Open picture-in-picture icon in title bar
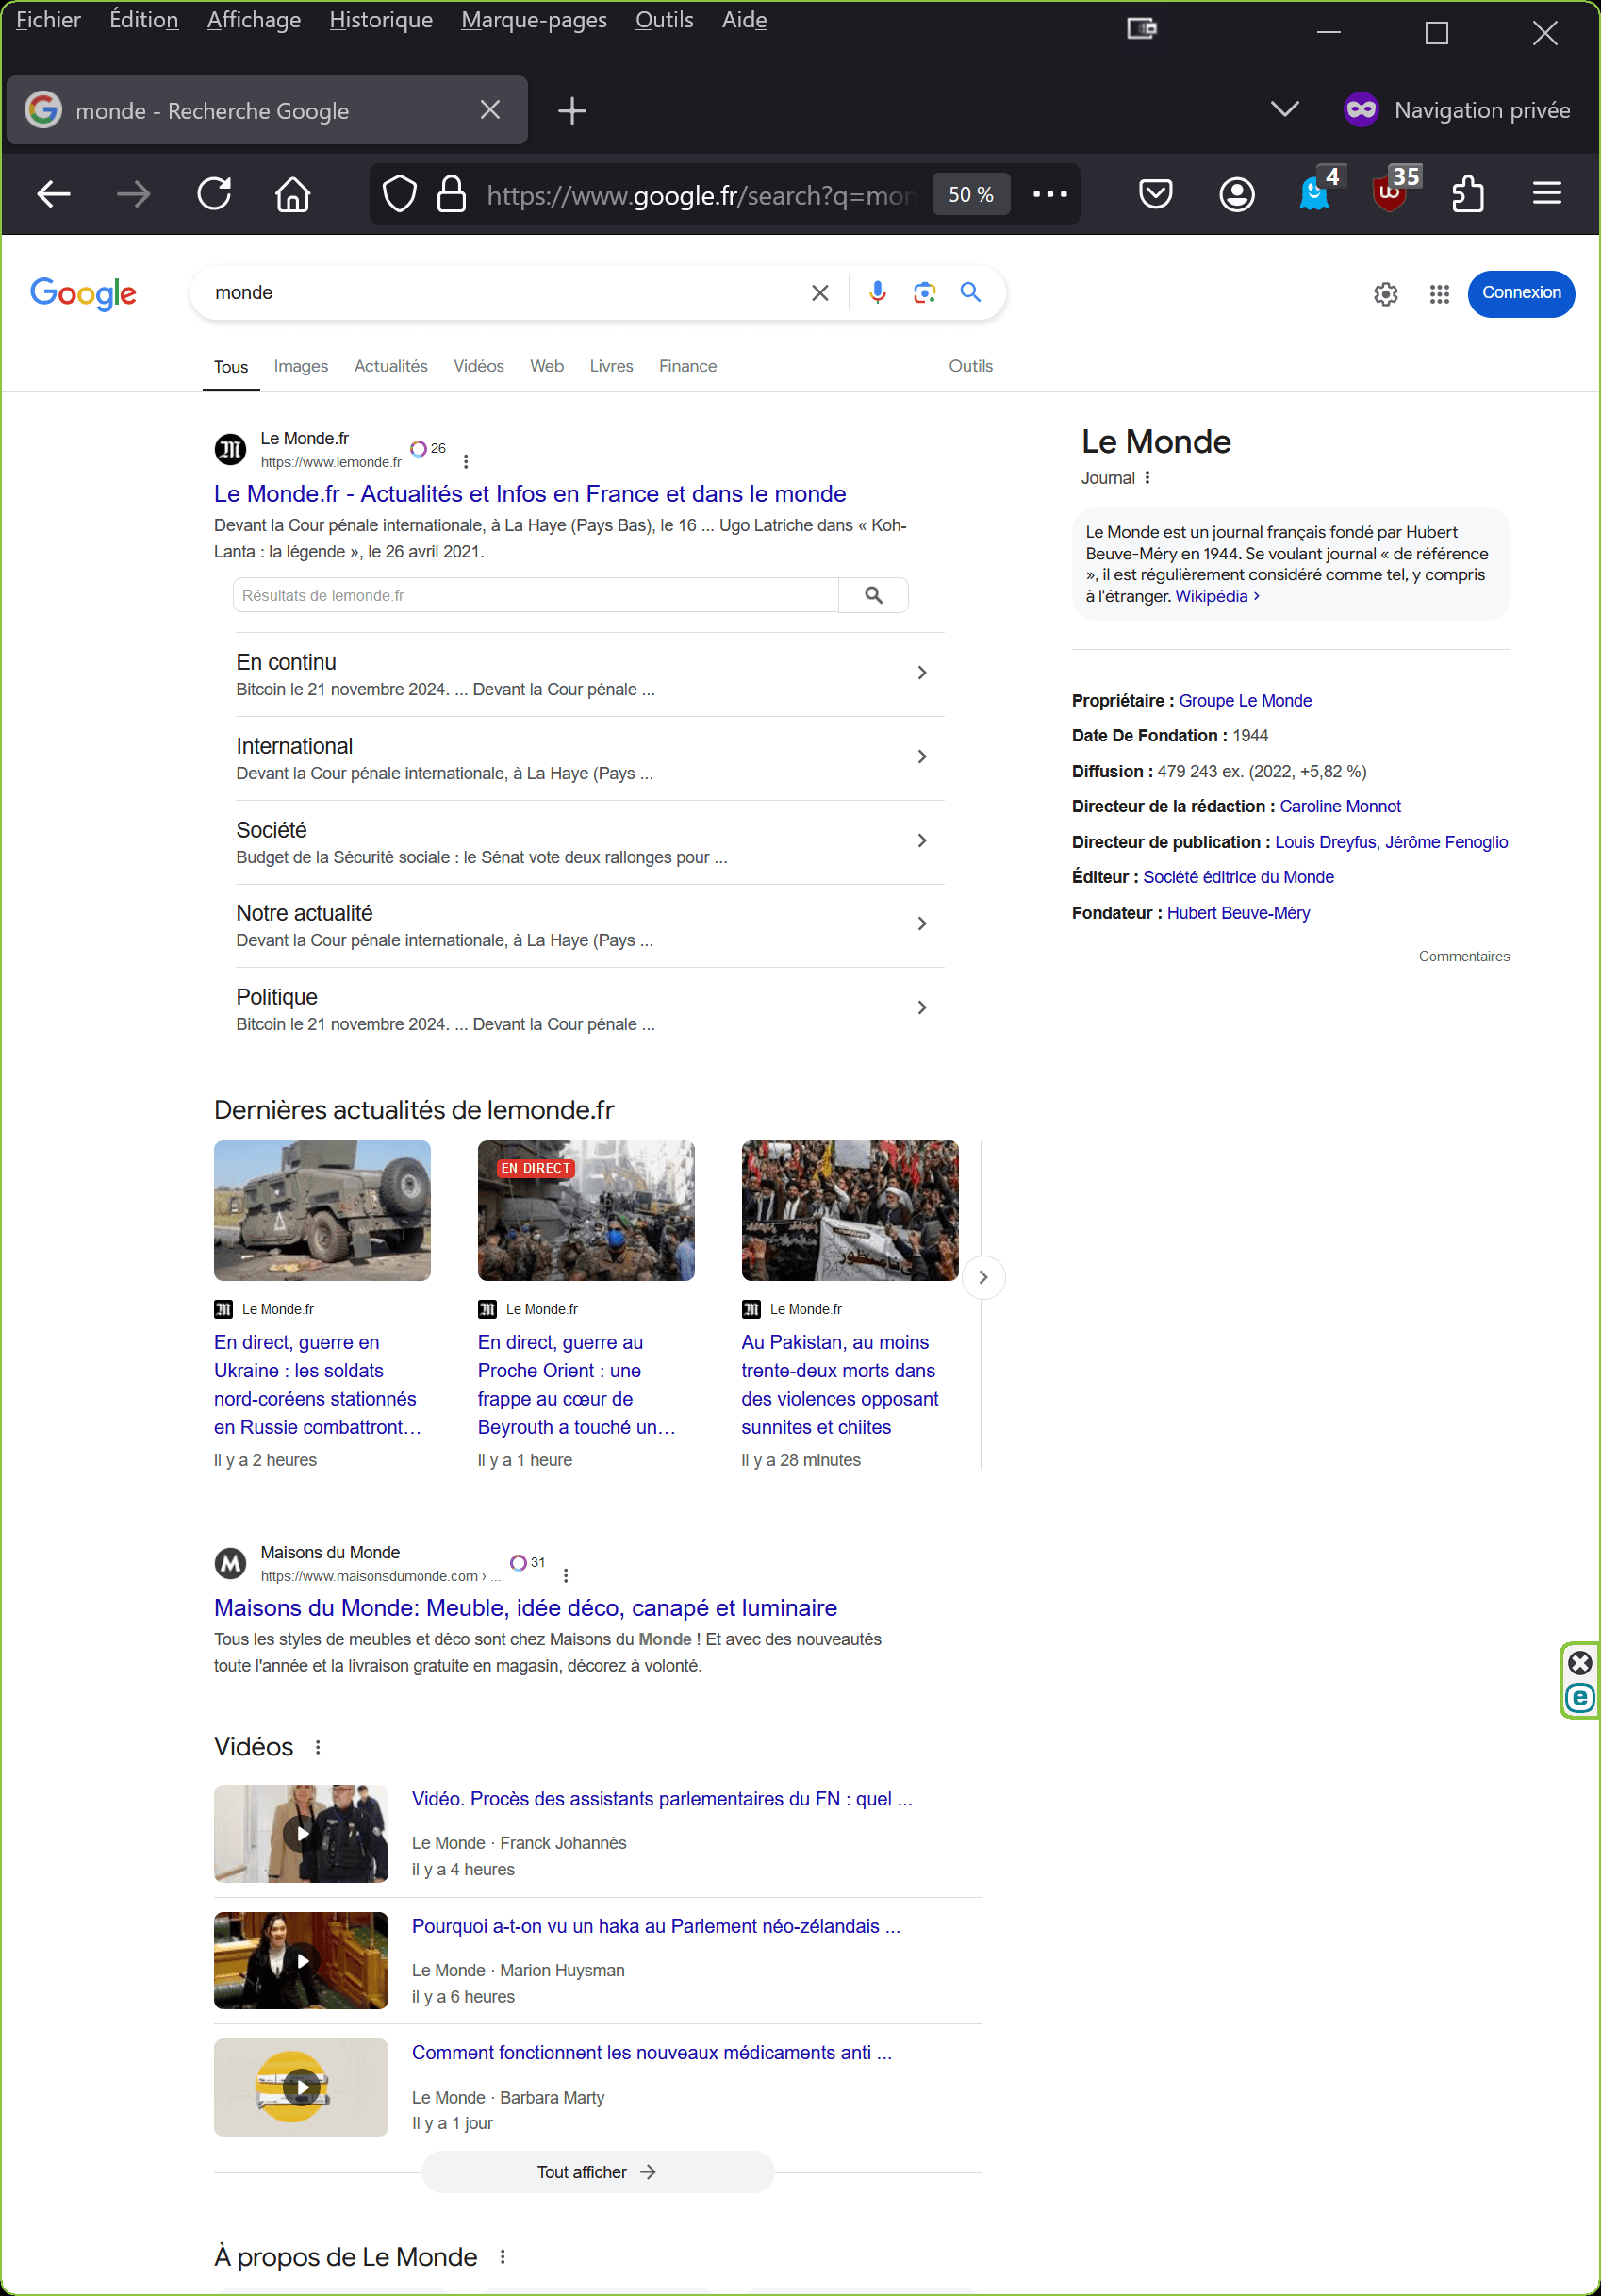1601x2296 pixels. [x=1141, y=30]
